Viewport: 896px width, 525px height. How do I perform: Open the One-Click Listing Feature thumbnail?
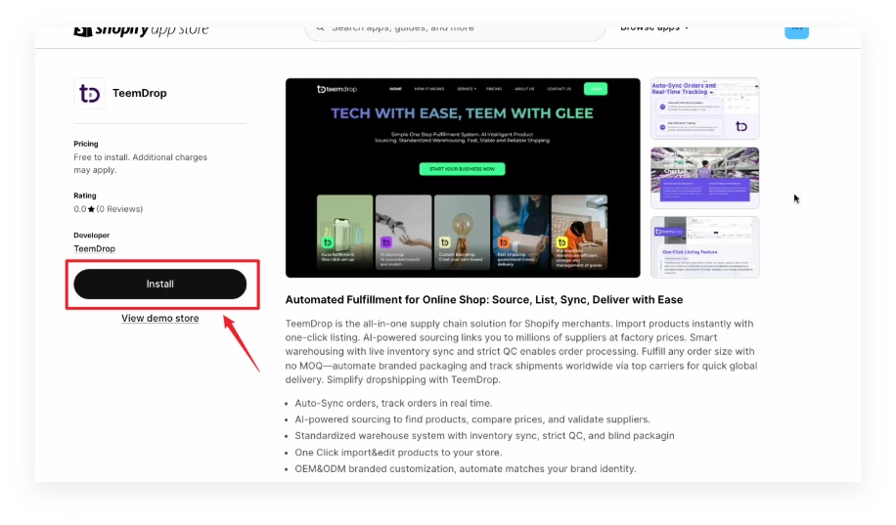click(704, 246)
